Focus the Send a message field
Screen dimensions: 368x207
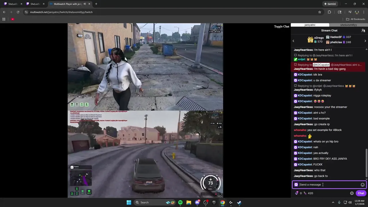(329, 185)
